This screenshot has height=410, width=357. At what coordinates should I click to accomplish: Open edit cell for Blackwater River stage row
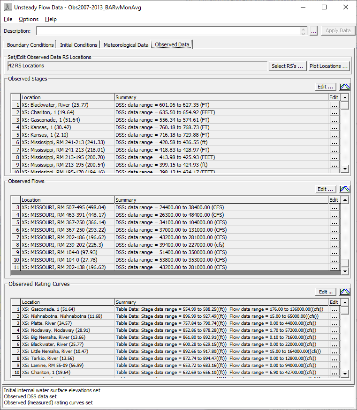(334, 105)
